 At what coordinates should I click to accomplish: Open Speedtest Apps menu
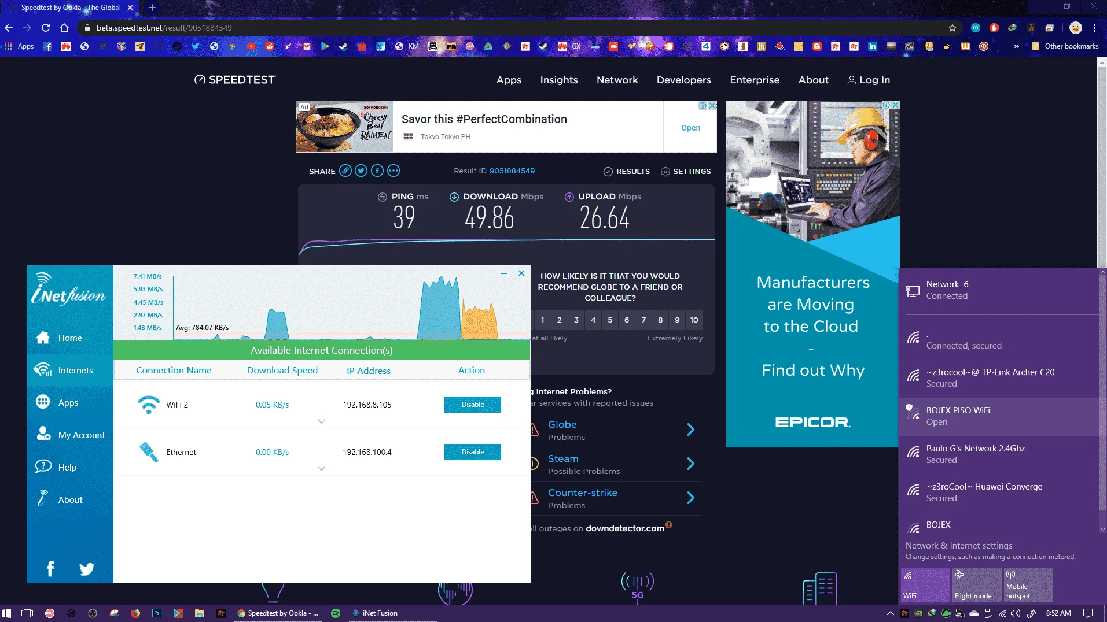509,80
